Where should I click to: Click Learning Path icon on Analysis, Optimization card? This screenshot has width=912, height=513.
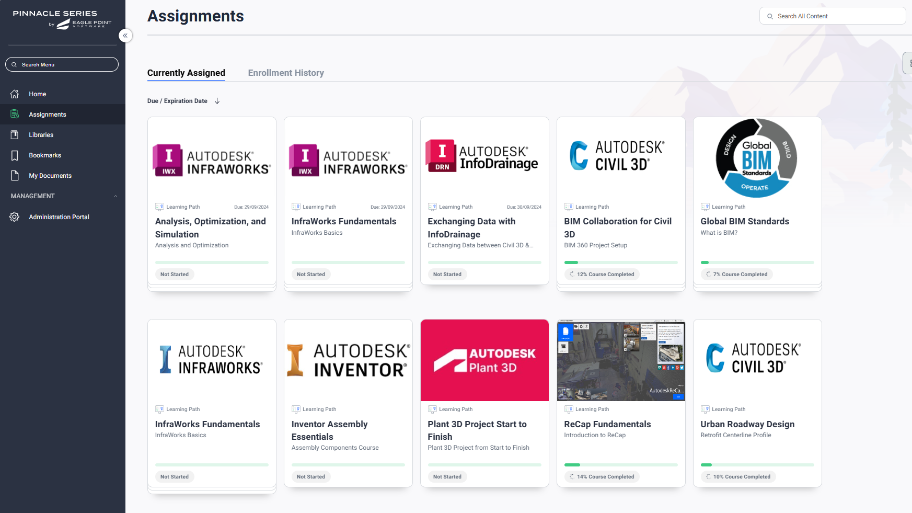click(159, 207)
